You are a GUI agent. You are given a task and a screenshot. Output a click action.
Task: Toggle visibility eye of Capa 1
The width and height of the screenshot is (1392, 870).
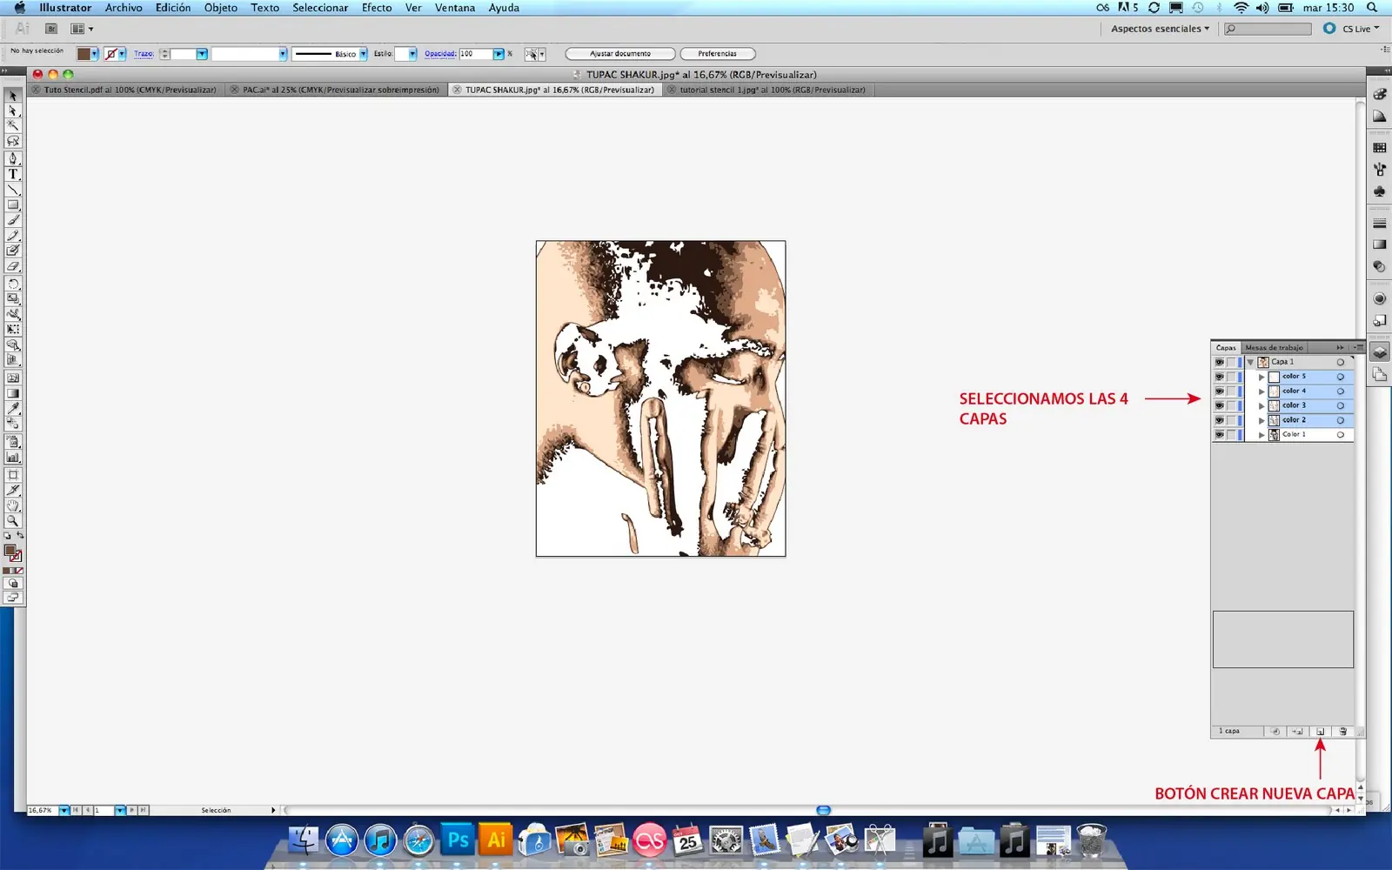(x=1219, y=362)
